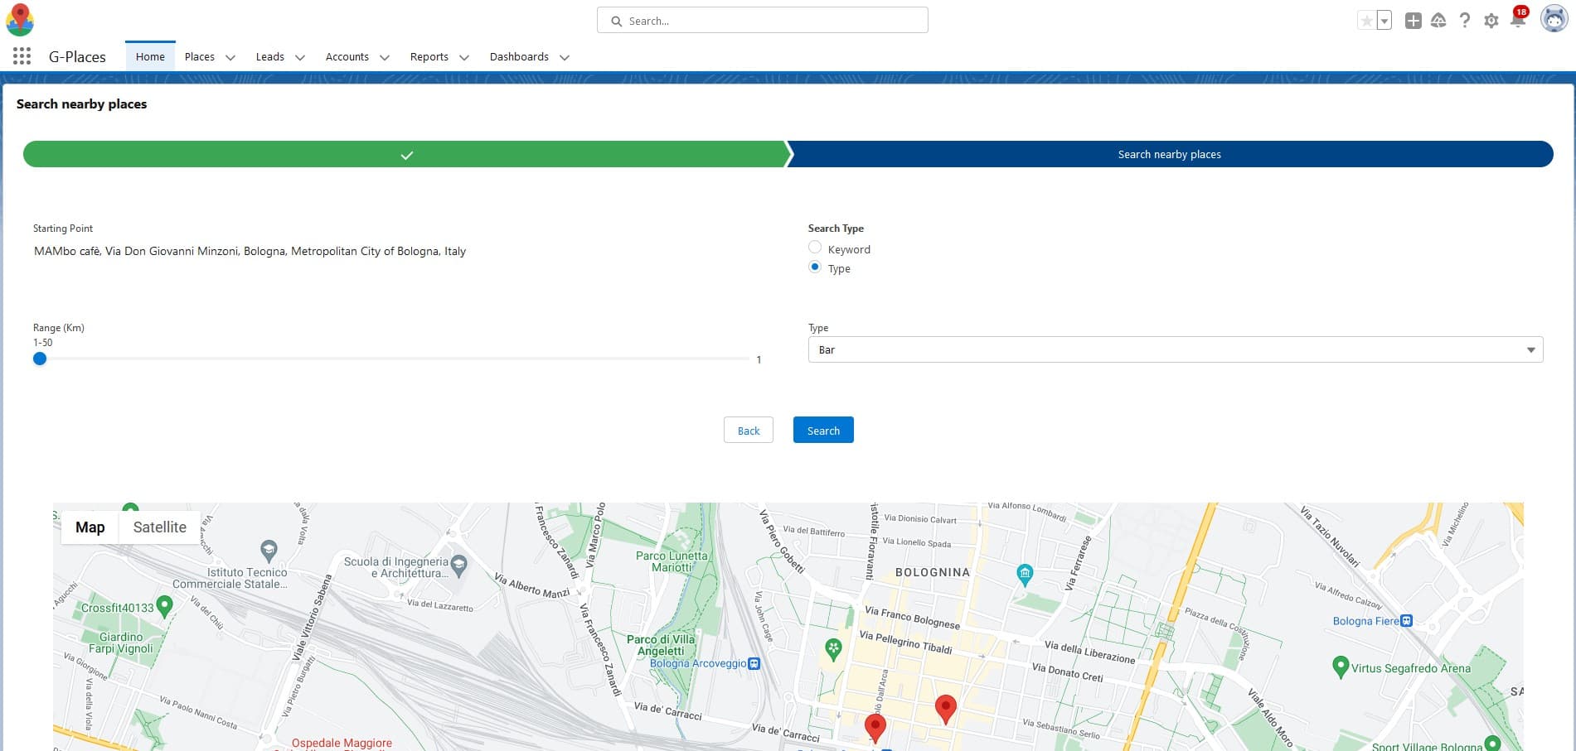Click the red pin nearest Via Sebastiano Serlio
The width and height of the screenshot is (1576, 751).
coord(945,709)
